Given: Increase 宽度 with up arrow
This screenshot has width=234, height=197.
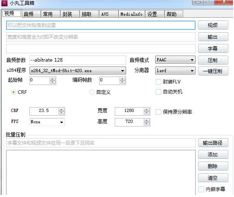Looking at the screenshot, I should [x=147, y=110].
